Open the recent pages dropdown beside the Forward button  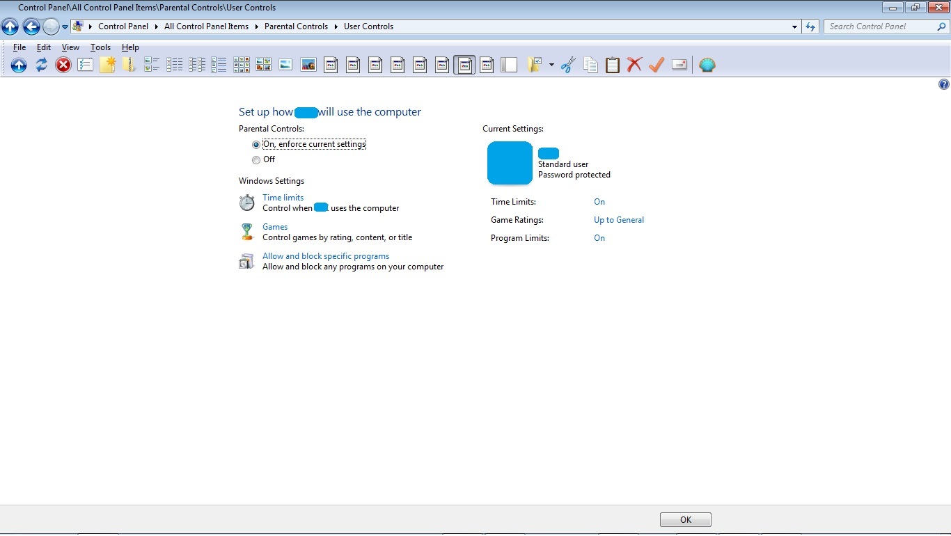click(65, 27)
